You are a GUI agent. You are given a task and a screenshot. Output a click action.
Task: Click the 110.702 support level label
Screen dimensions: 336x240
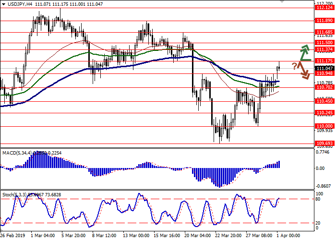pos(325,87)
